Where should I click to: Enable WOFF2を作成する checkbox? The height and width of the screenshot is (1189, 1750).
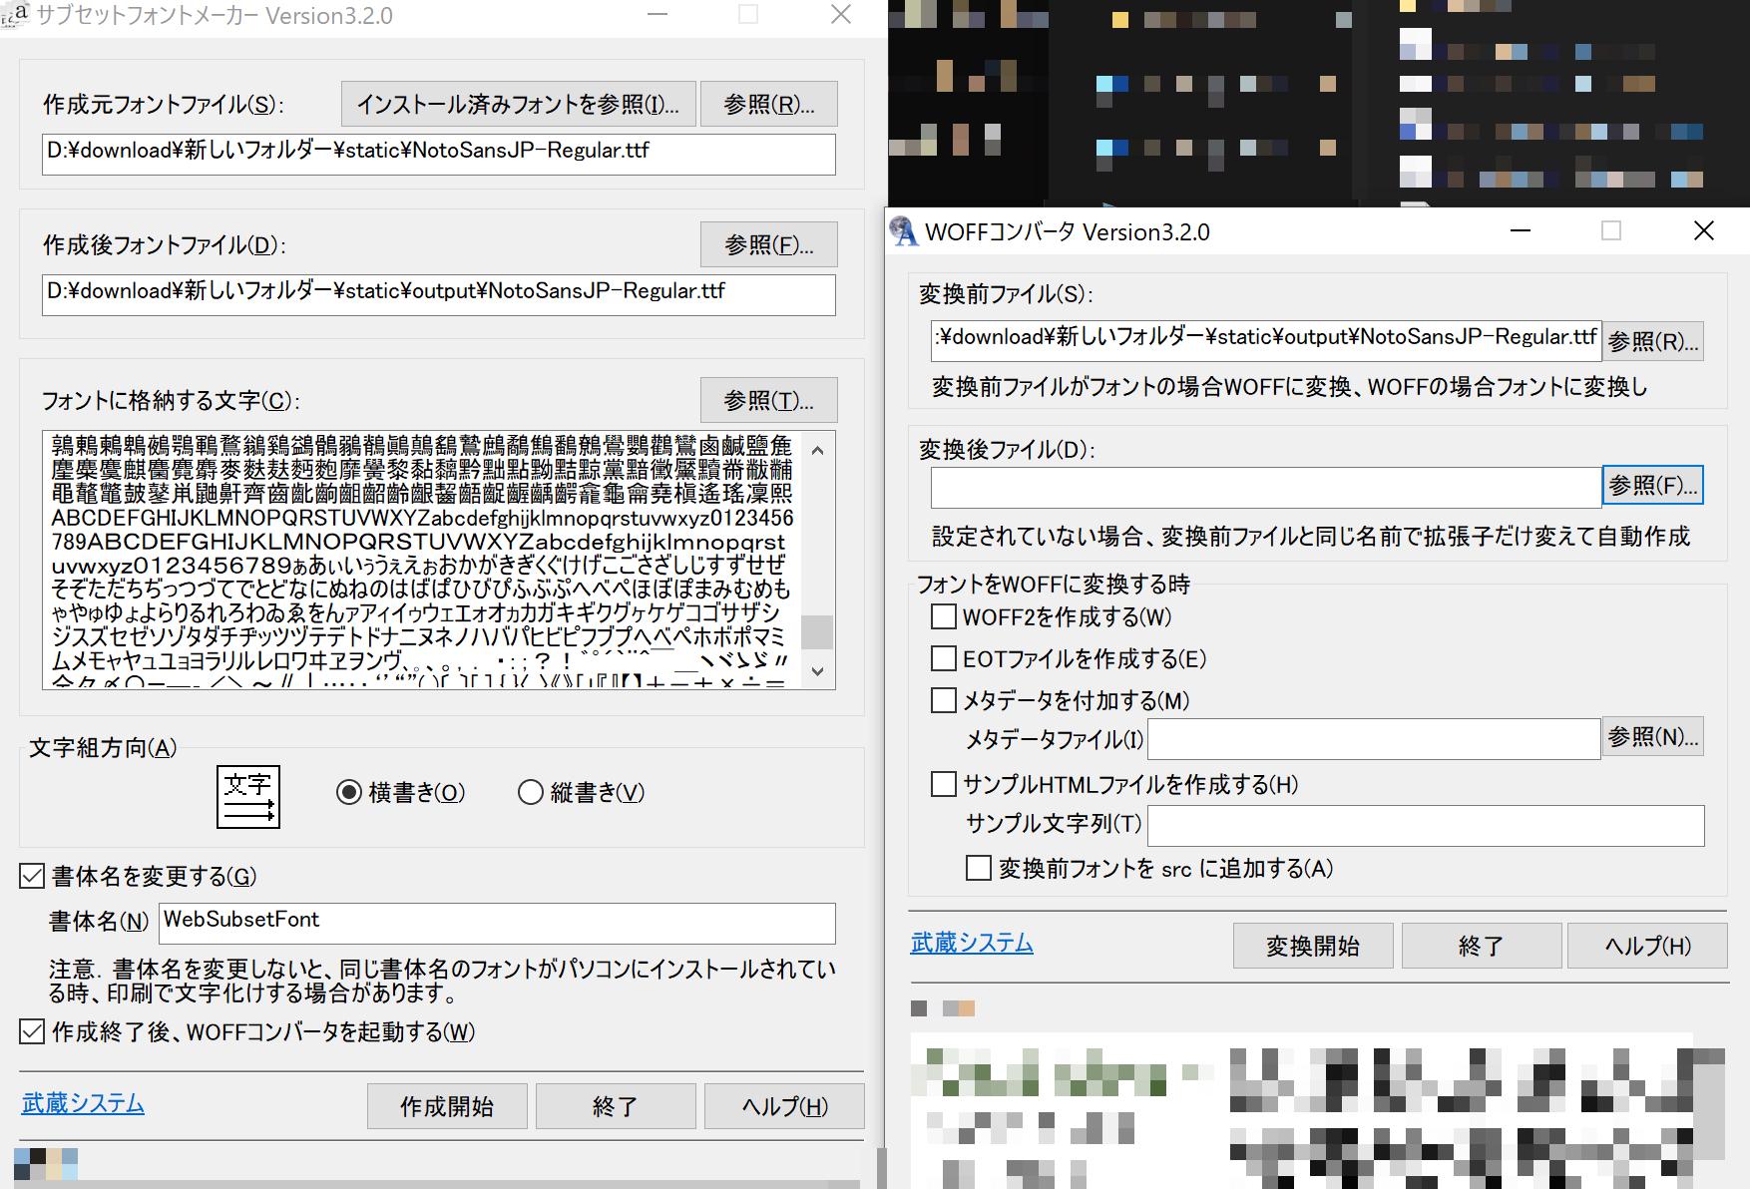[942, 617]
